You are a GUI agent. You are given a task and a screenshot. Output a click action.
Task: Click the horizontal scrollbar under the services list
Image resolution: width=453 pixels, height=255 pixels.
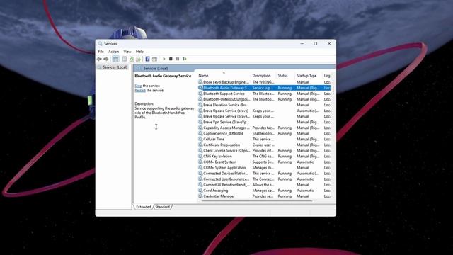point(257,200)
